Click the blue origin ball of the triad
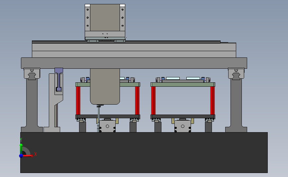Screen dimensions: 288x177 (21, 156)
